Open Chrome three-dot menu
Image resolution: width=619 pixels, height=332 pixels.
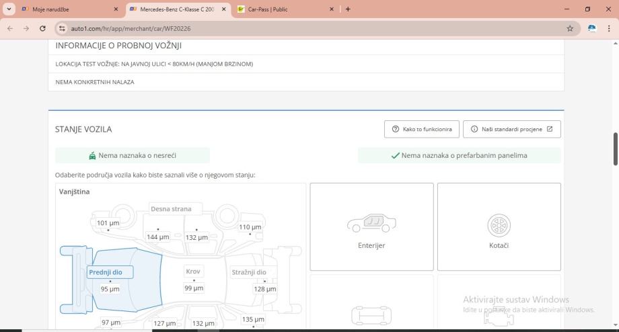pos(609,28)
